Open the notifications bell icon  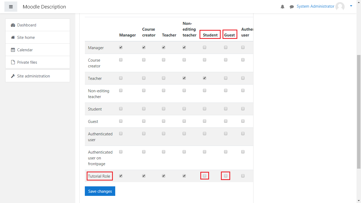[x=283, y=7]
